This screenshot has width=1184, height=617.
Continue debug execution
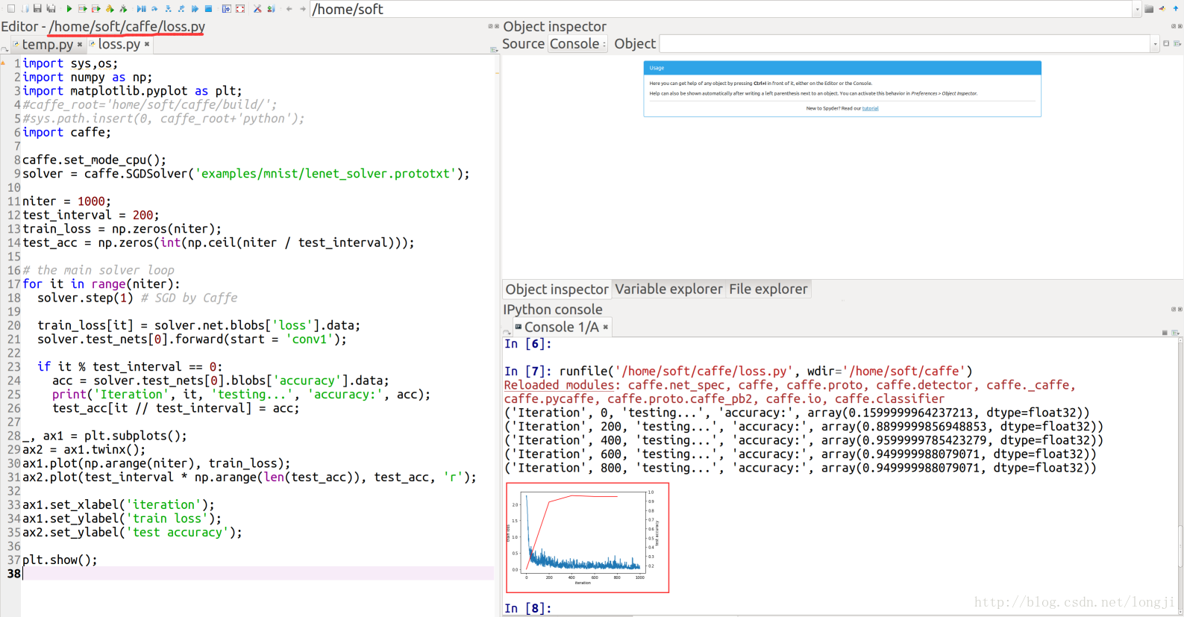click(x=195, y=9)
